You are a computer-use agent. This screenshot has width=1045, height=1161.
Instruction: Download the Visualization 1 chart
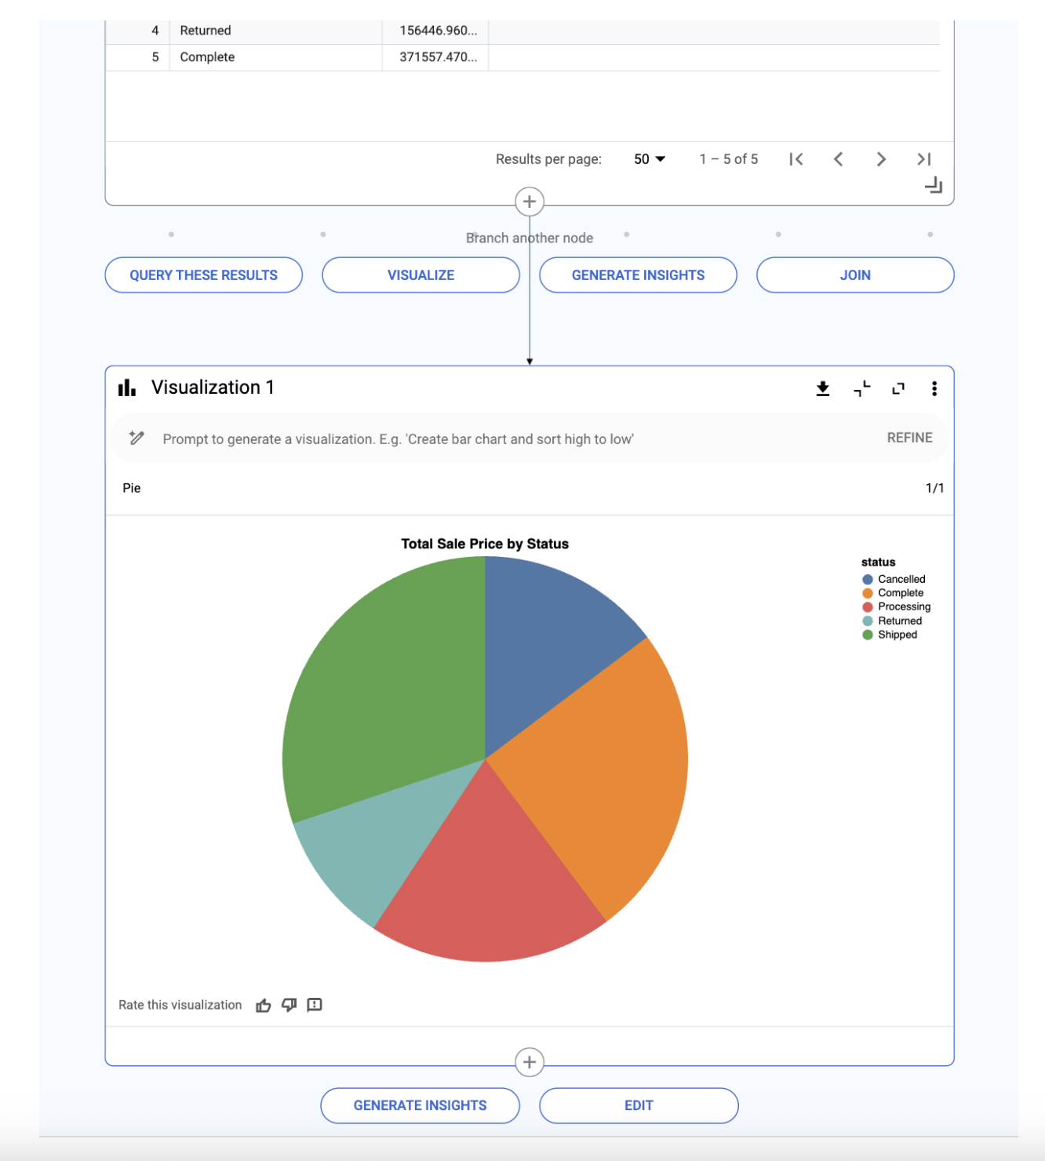coord(822,388)
